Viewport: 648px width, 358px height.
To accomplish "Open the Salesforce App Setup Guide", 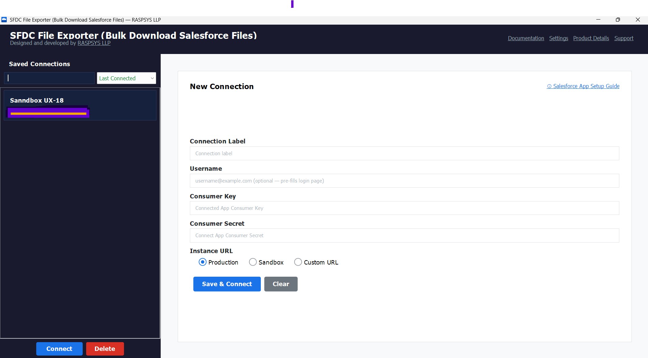I will [x=586, y=86].
